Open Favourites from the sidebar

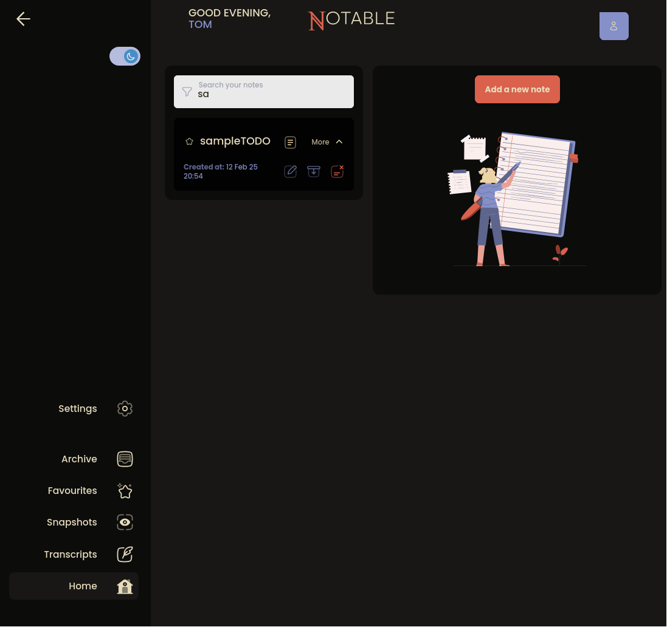pyautogui.click(x=72, y=490)
